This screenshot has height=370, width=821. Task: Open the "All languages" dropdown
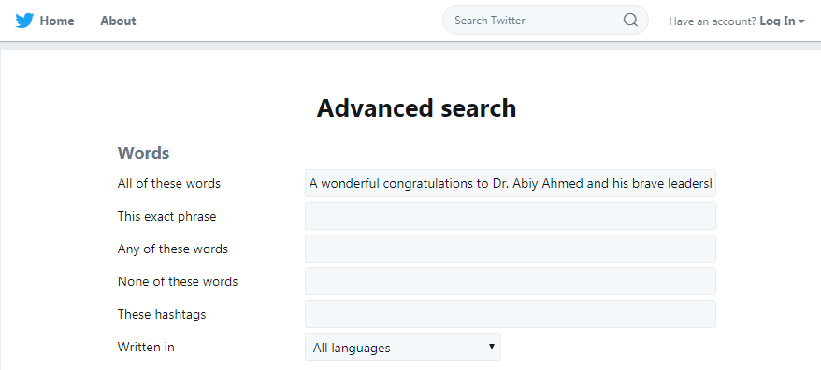click(x=403, y=347)
